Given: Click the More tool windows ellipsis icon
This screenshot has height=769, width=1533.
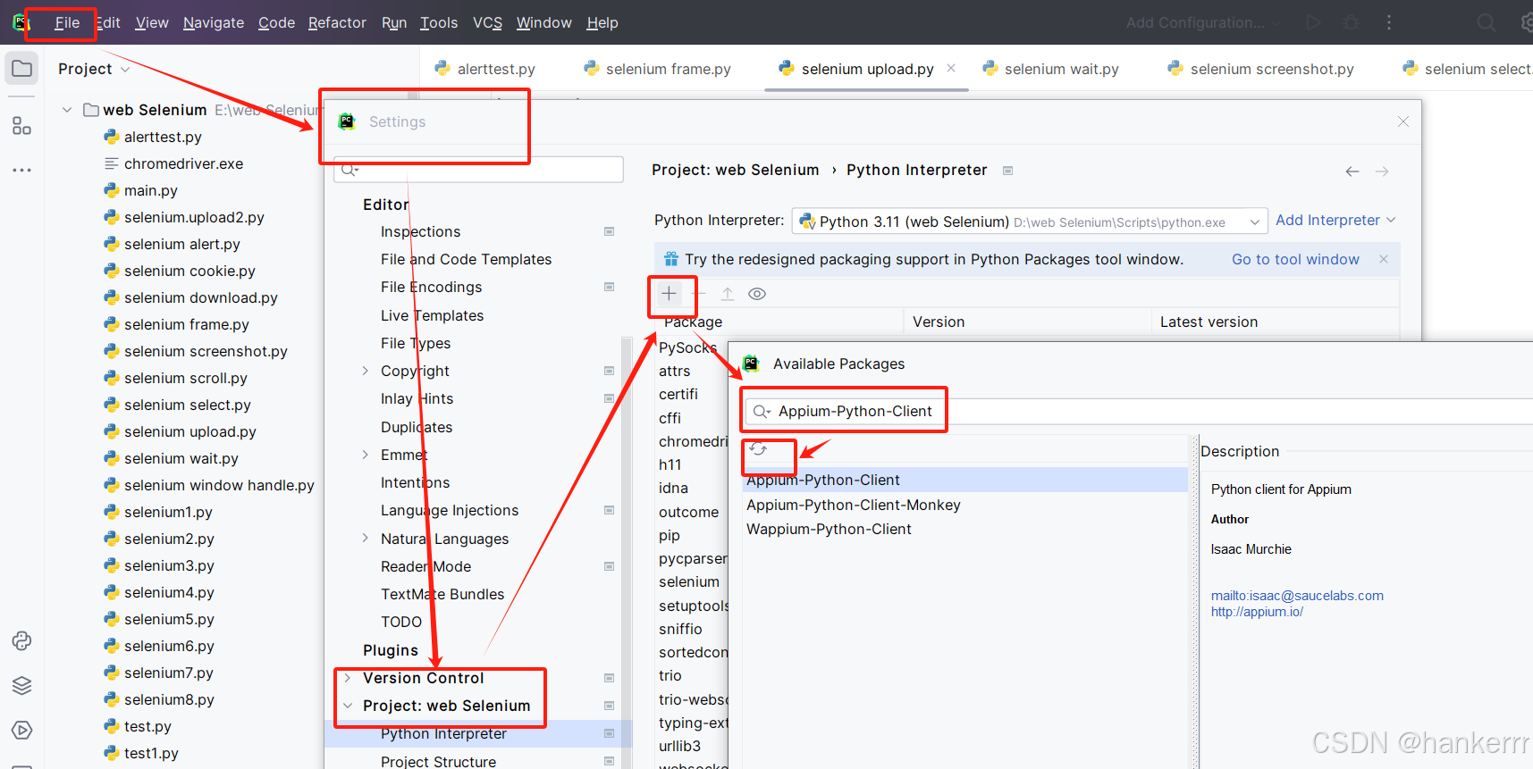Looking at the screenshot, I should point(22,170).
